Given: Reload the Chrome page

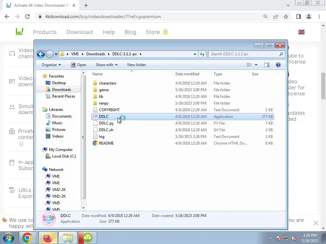Looking at the screenshot, I should click(27, 17).
